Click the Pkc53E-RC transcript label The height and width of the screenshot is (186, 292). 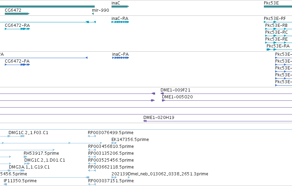276,32
